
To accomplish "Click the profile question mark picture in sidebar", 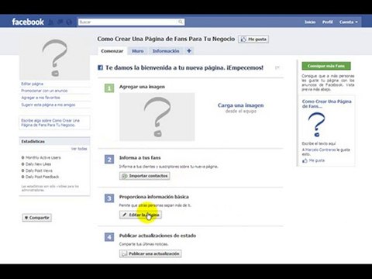I will (54, 57).
